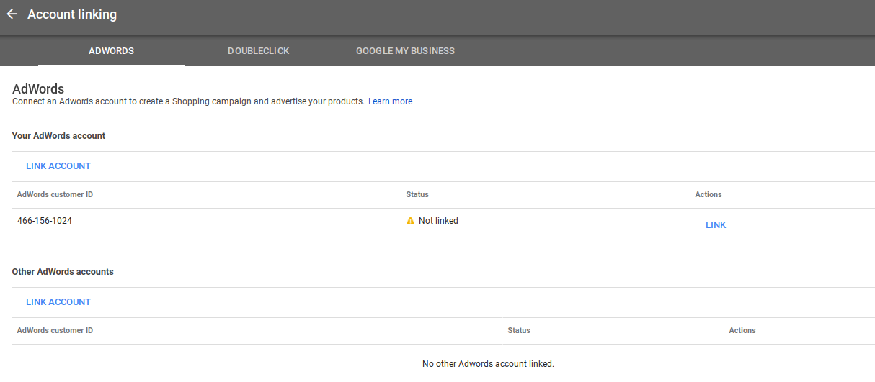Follow the Learn more link
The height and width of the screenshot is (382, 875).
[x=390, y=101]
